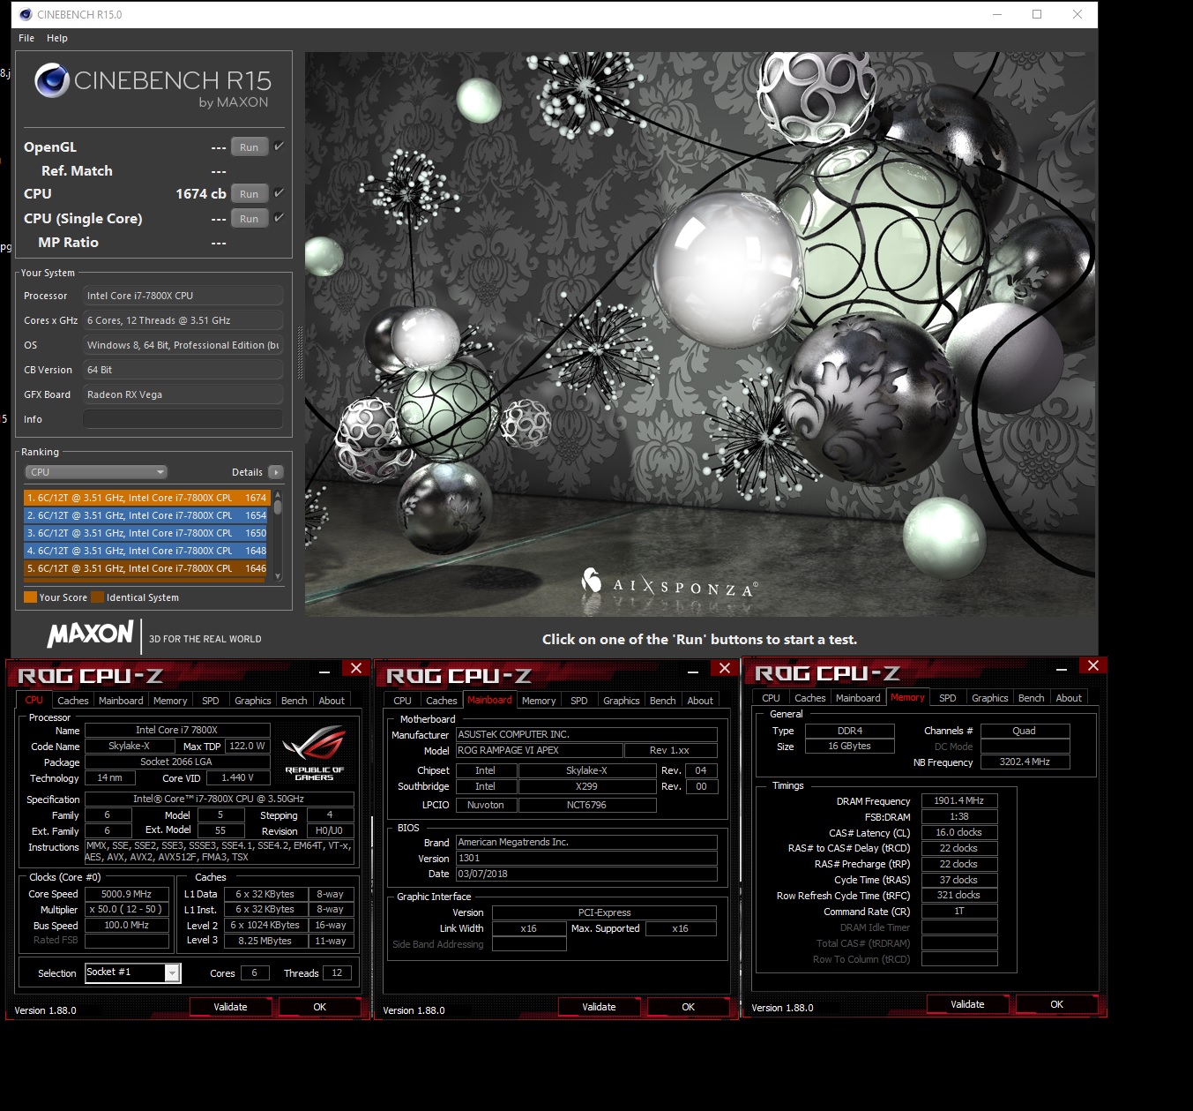
Task: Click OK in the CPU tab window
Action: coord(320,1007)
